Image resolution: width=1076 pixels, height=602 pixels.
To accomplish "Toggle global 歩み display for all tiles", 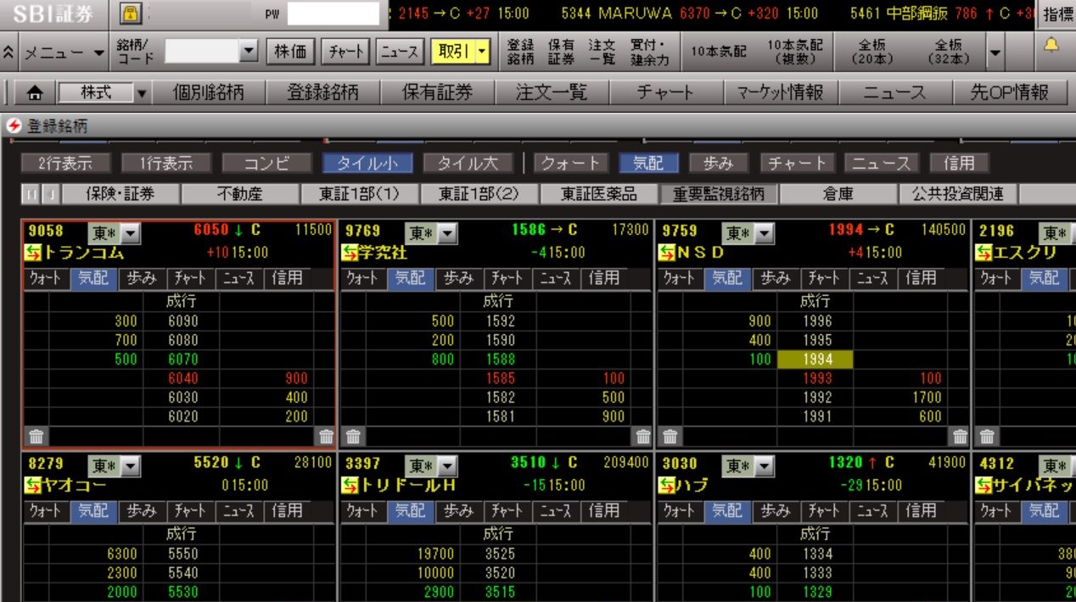I will [719, 163].
